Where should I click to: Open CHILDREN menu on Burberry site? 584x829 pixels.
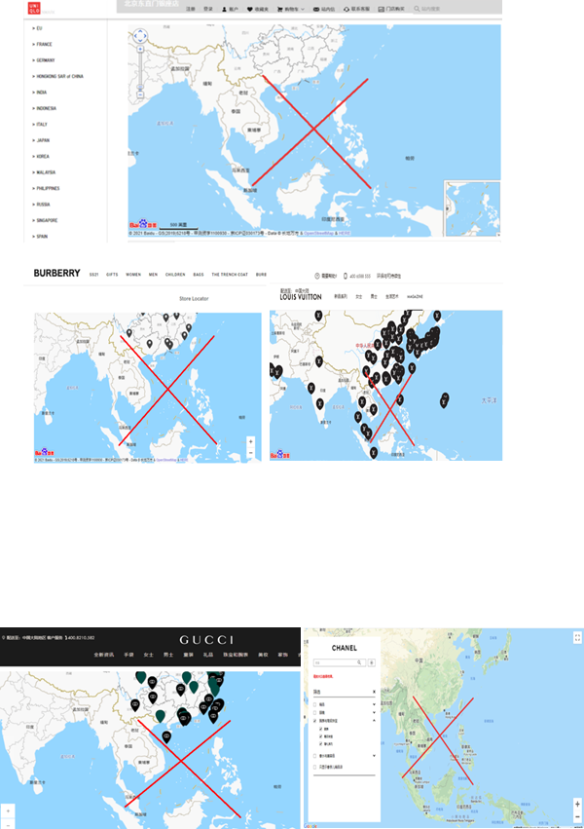click(x=175, y=275)
